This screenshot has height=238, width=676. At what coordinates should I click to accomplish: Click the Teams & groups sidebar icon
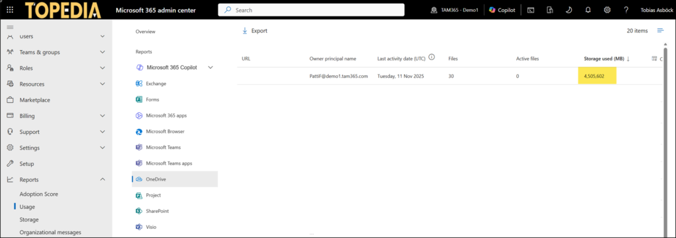coord(11,52)
